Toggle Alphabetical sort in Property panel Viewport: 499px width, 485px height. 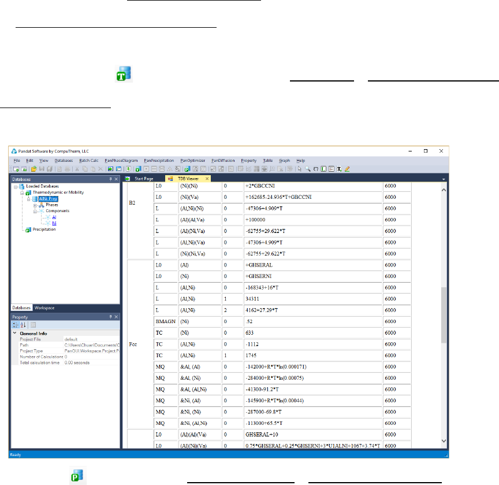pos(23,325)
